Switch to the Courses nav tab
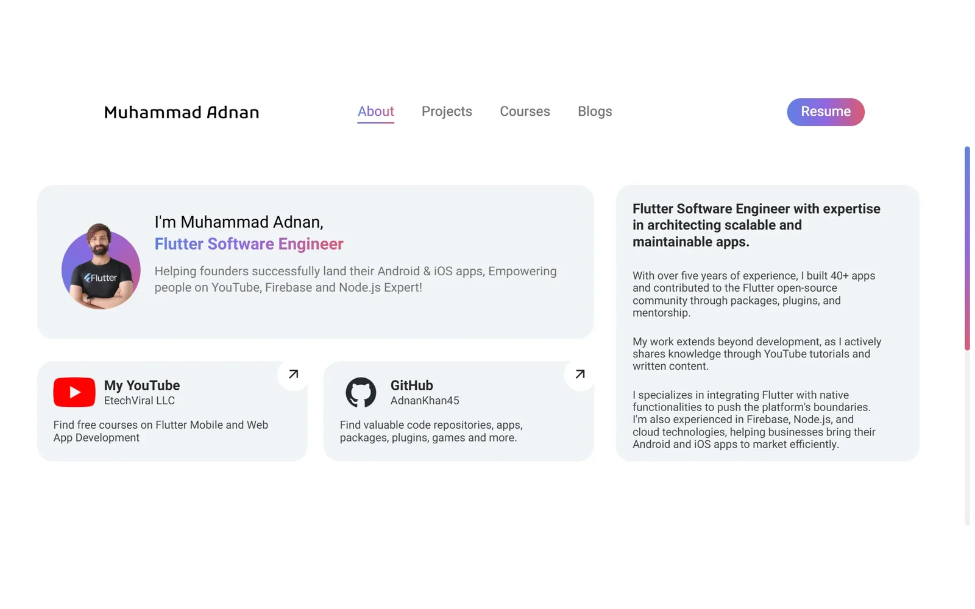 click(x=525, y=111)
